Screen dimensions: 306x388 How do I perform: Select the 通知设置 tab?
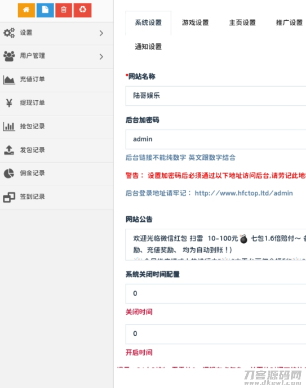pos(148,47)
